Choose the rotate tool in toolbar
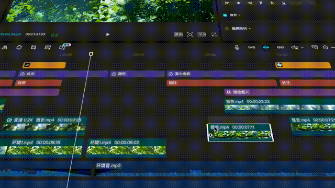Image resolution: width=335 pixels, height=188 pixels. click(x=19, y=48)
